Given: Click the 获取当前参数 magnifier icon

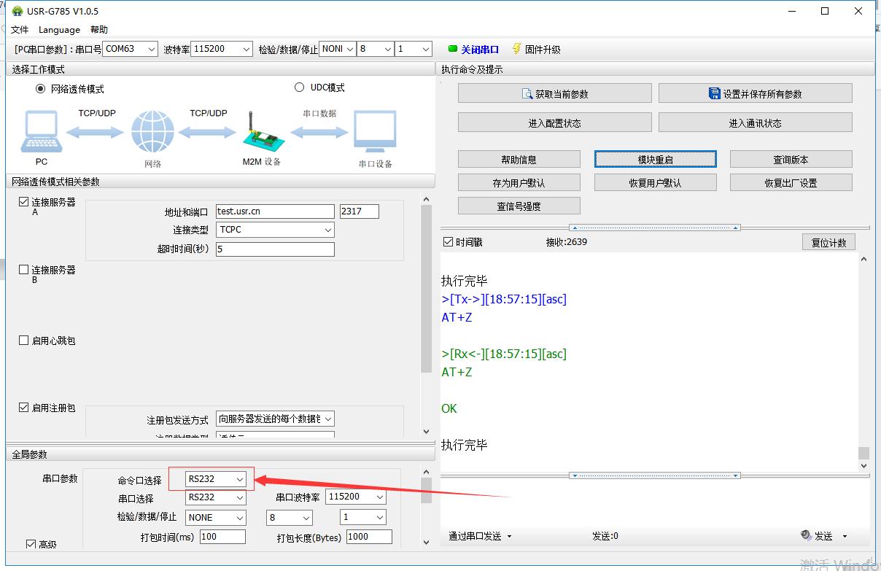Looking at the screenshot, I should click(x=527, y=94).
